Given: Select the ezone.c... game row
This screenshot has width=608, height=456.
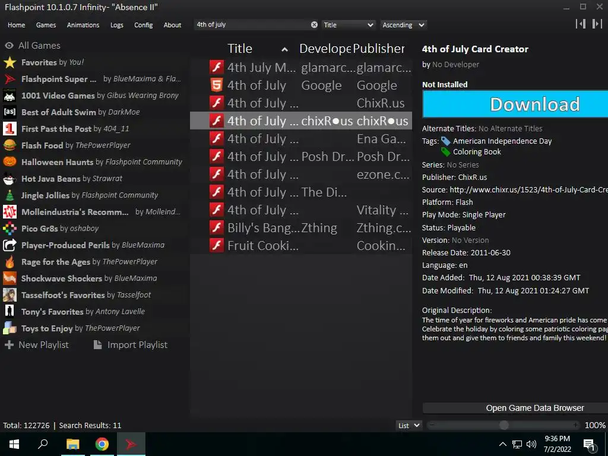Looking at the screenshot, I should (x=301, y=174).
